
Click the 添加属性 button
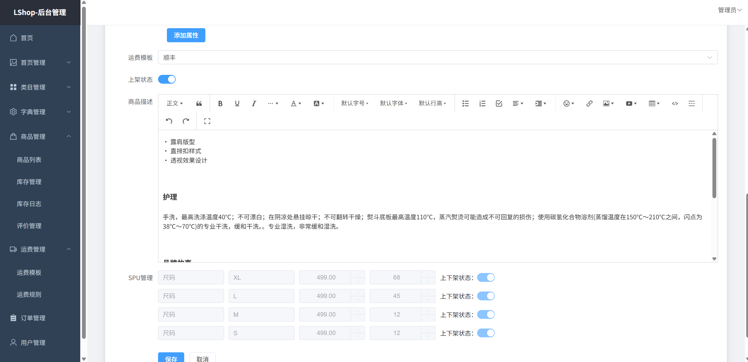click(x=186, y=35)
